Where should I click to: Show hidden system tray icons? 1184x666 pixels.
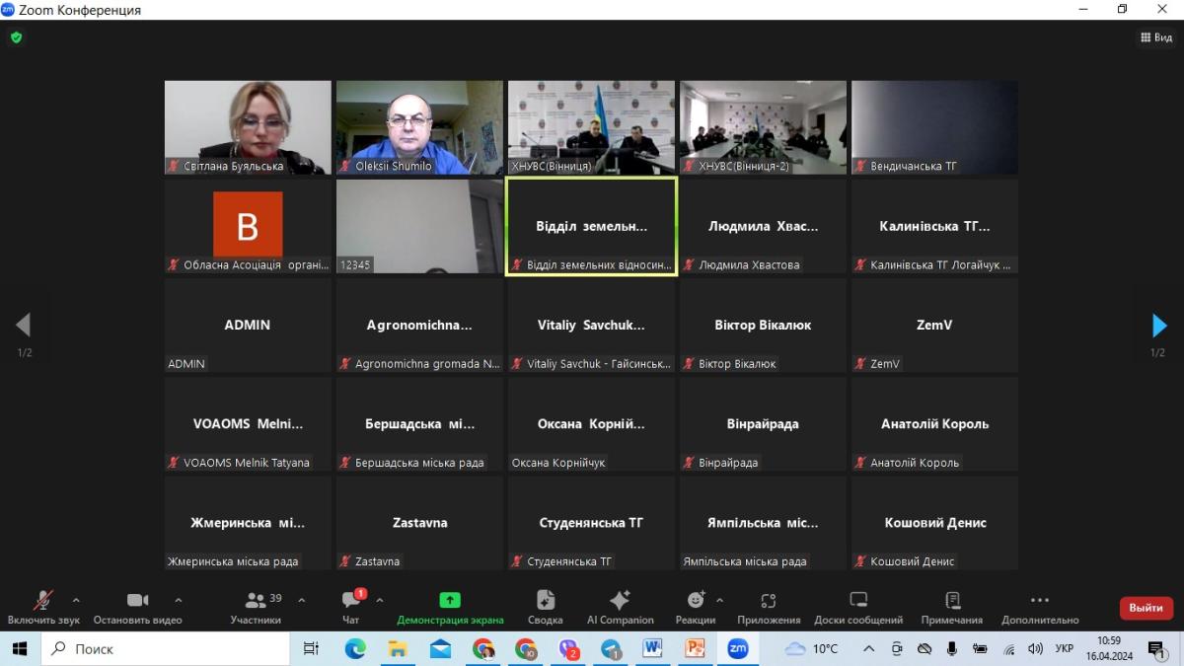[x=868, y=648]
